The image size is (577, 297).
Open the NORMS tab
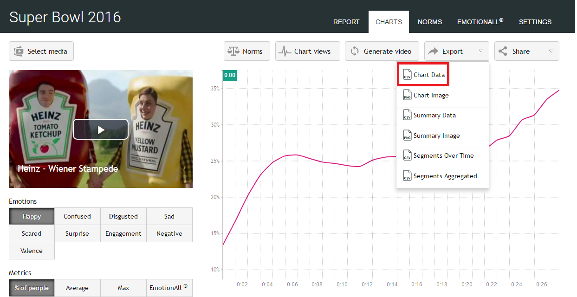430,22
